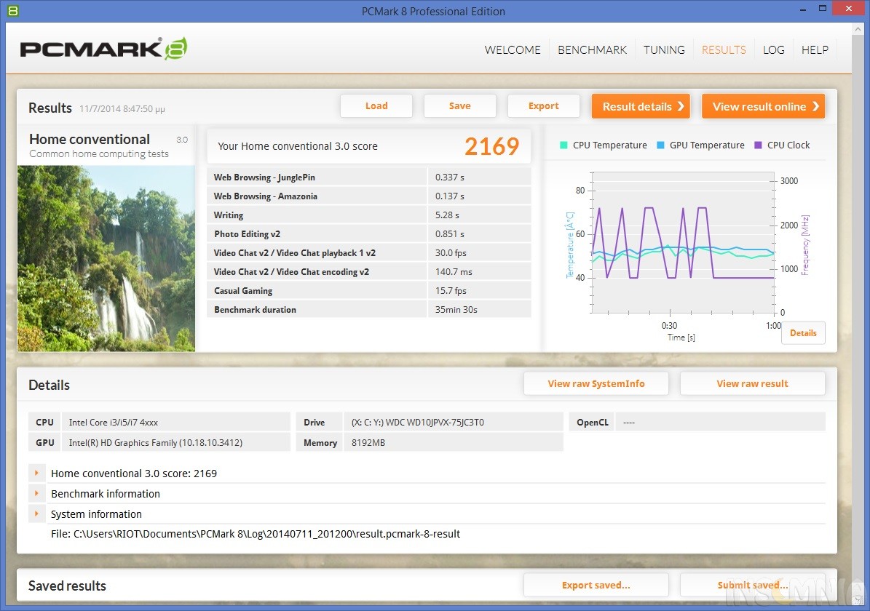This screenshot has height=611, width=870.
Task: Click the Benchmark duration row
Action: click(369, 309)
